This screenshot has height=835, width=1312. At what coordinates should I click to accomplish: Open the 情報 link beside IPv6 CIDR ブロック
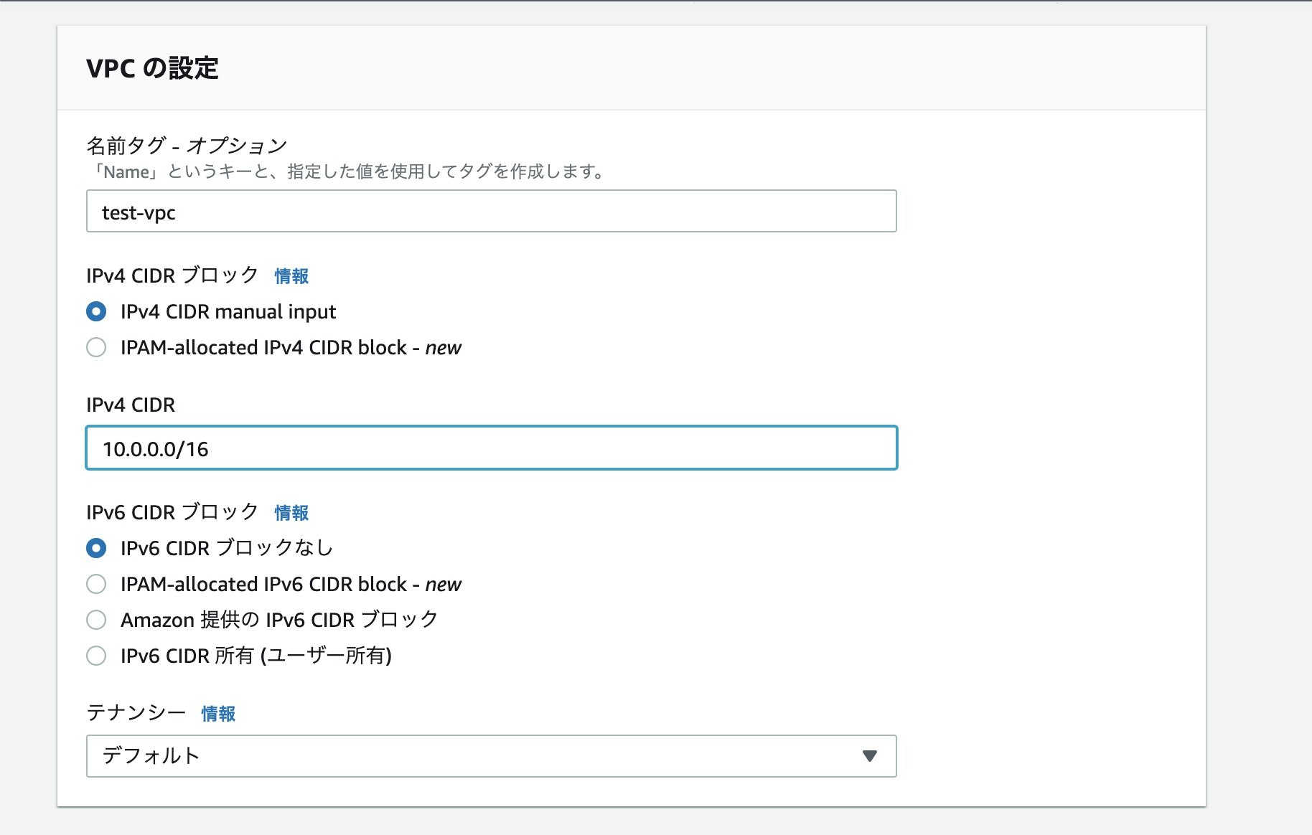290,513
